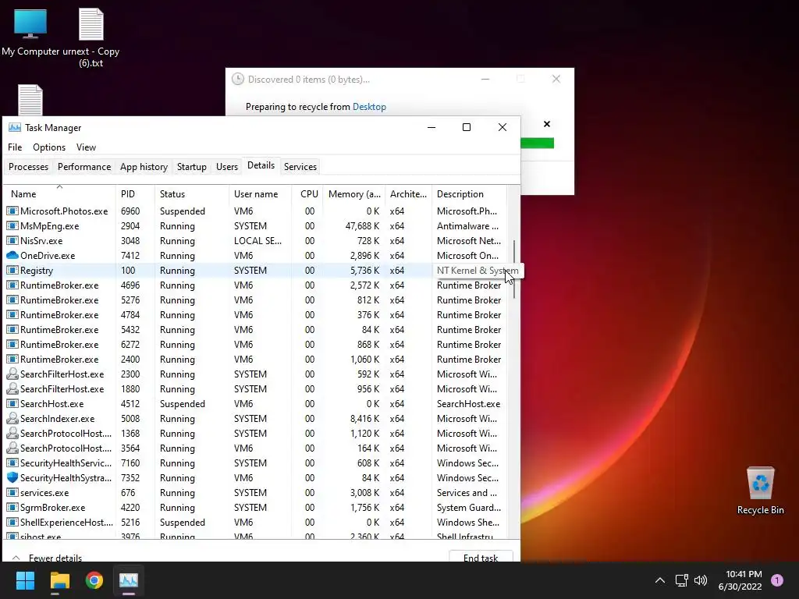Click the 47,688 K memory value for MsMpEng

362,225
